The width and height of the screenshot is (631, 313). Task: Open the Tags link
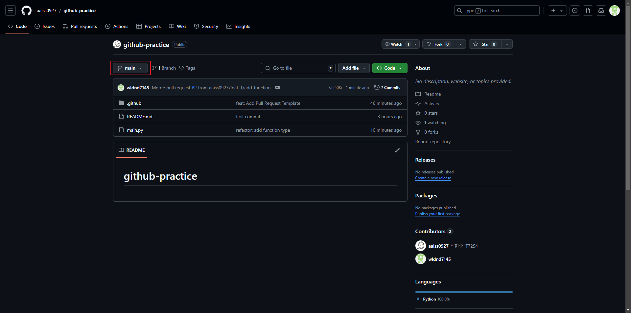[187, 68]
